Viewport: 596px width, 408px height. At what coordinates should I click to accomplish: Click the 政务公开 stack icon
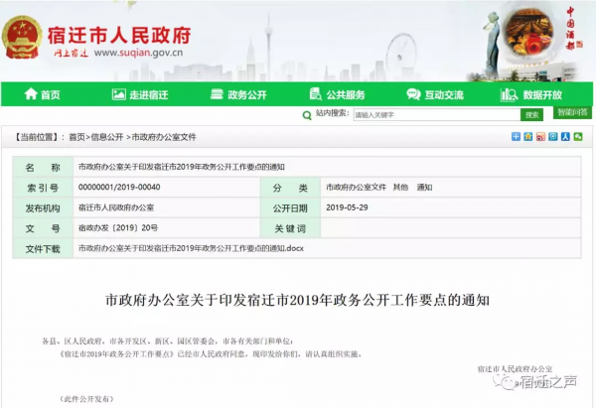coord(217,94)
